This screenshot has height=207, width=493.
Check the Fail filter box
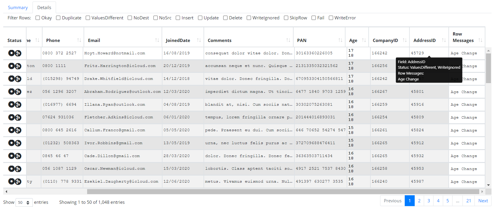pyautogui.click(x=314, y=18)
